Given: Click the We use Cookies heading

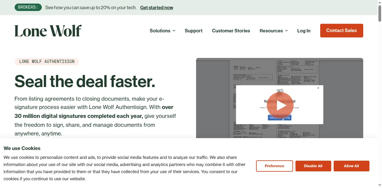Looking at the screenshot, I should coord(22,148).
